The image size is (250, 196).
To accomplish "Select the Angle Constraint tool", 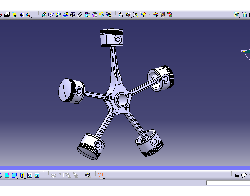I will point(65,15).
